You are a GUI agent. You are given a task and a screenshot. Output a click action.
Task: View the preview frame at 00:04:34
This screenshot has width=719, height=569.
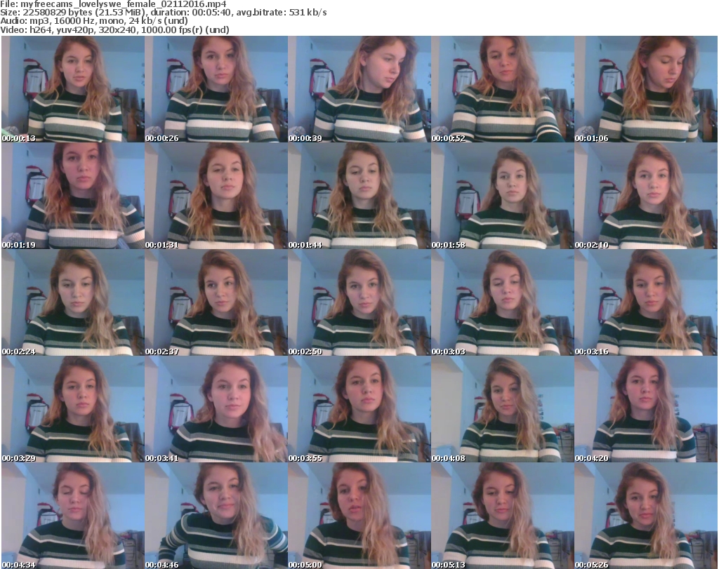coord(73,516)
